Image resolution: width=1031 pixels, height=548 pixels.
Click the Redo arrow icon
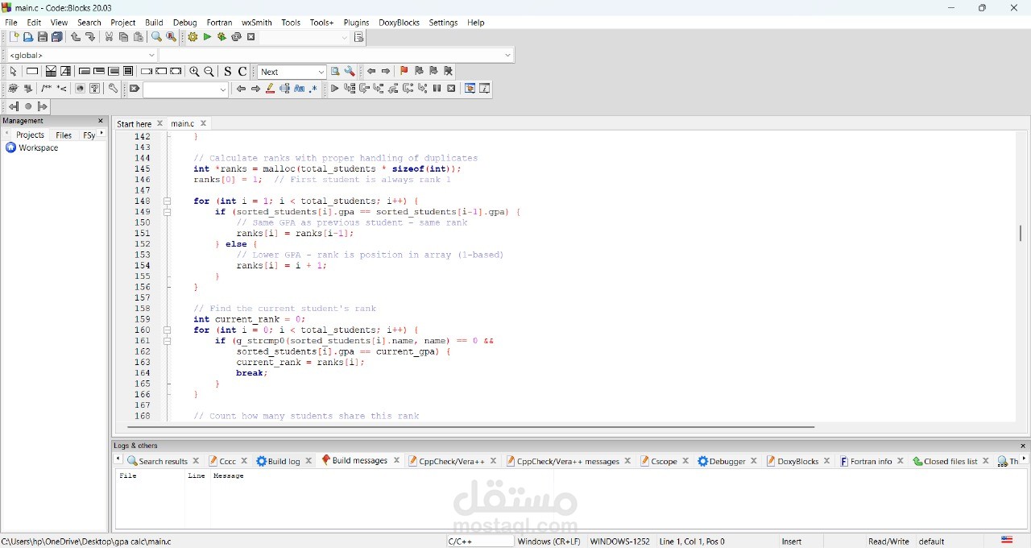coord(90,37)
